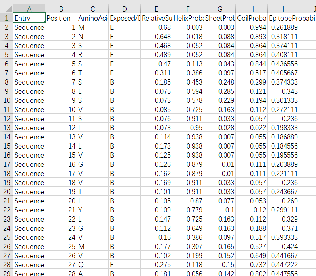The width and height of the screenshot is (316, 276).
Task: Select row 1 header
Action: 6,18
